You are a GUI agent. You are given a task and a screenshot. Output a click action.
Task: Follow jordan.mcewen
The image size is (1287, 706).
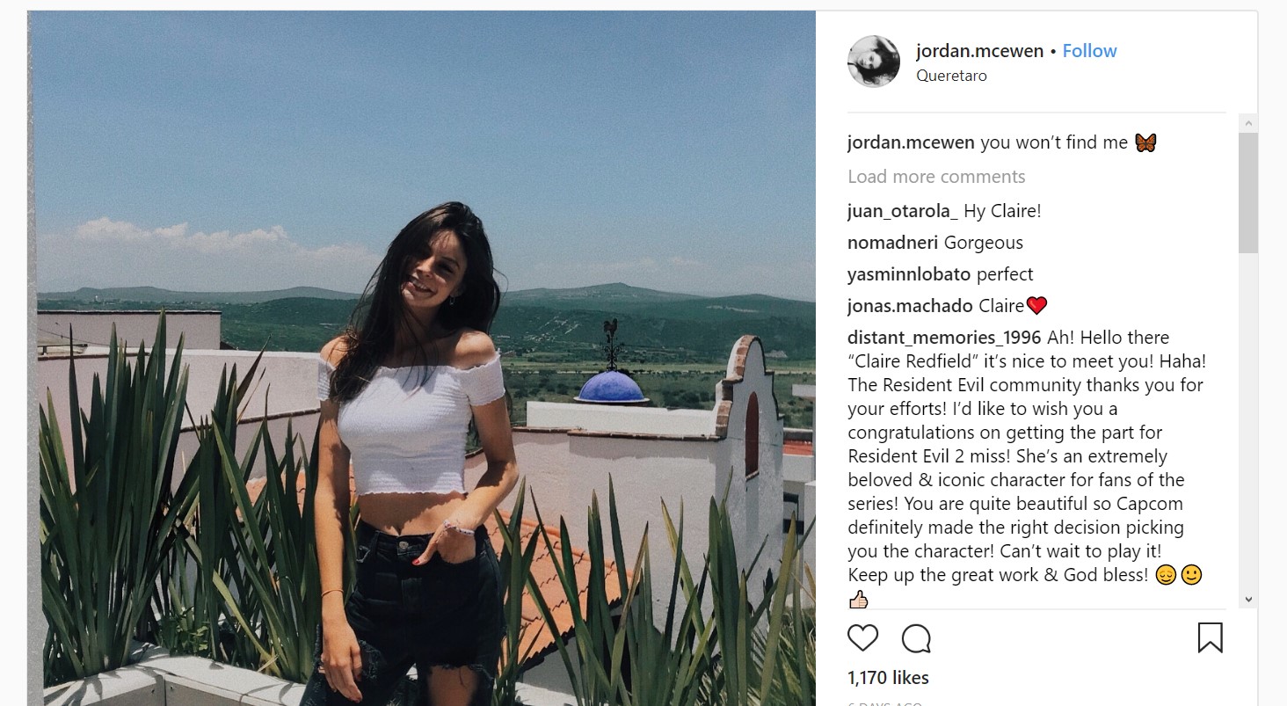coord(1089,51)
